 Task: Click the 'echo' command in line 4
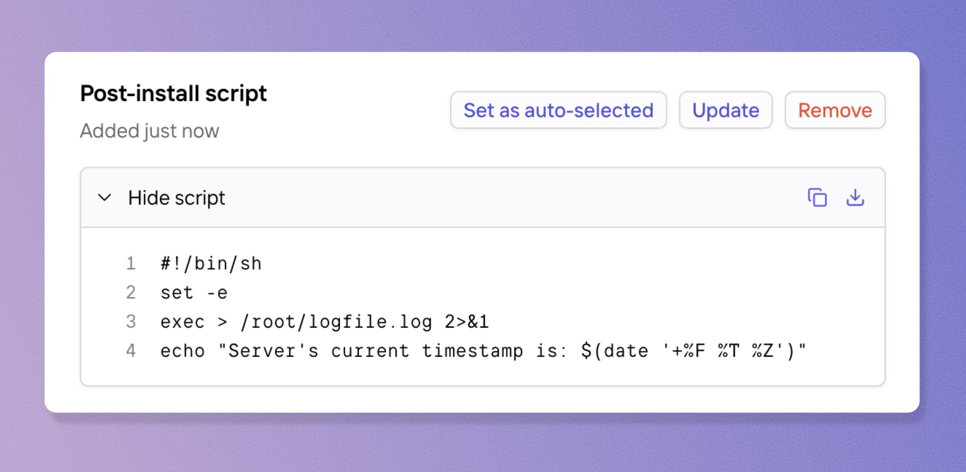[x=182, y=350]
